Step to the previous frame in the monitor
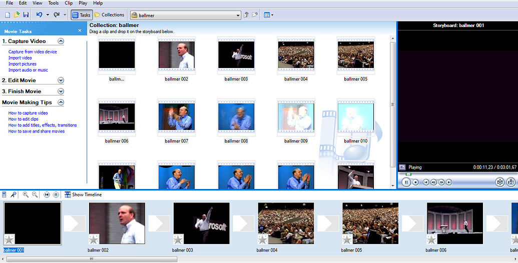This screenshot has width=518, height=263. coord(434,182)
